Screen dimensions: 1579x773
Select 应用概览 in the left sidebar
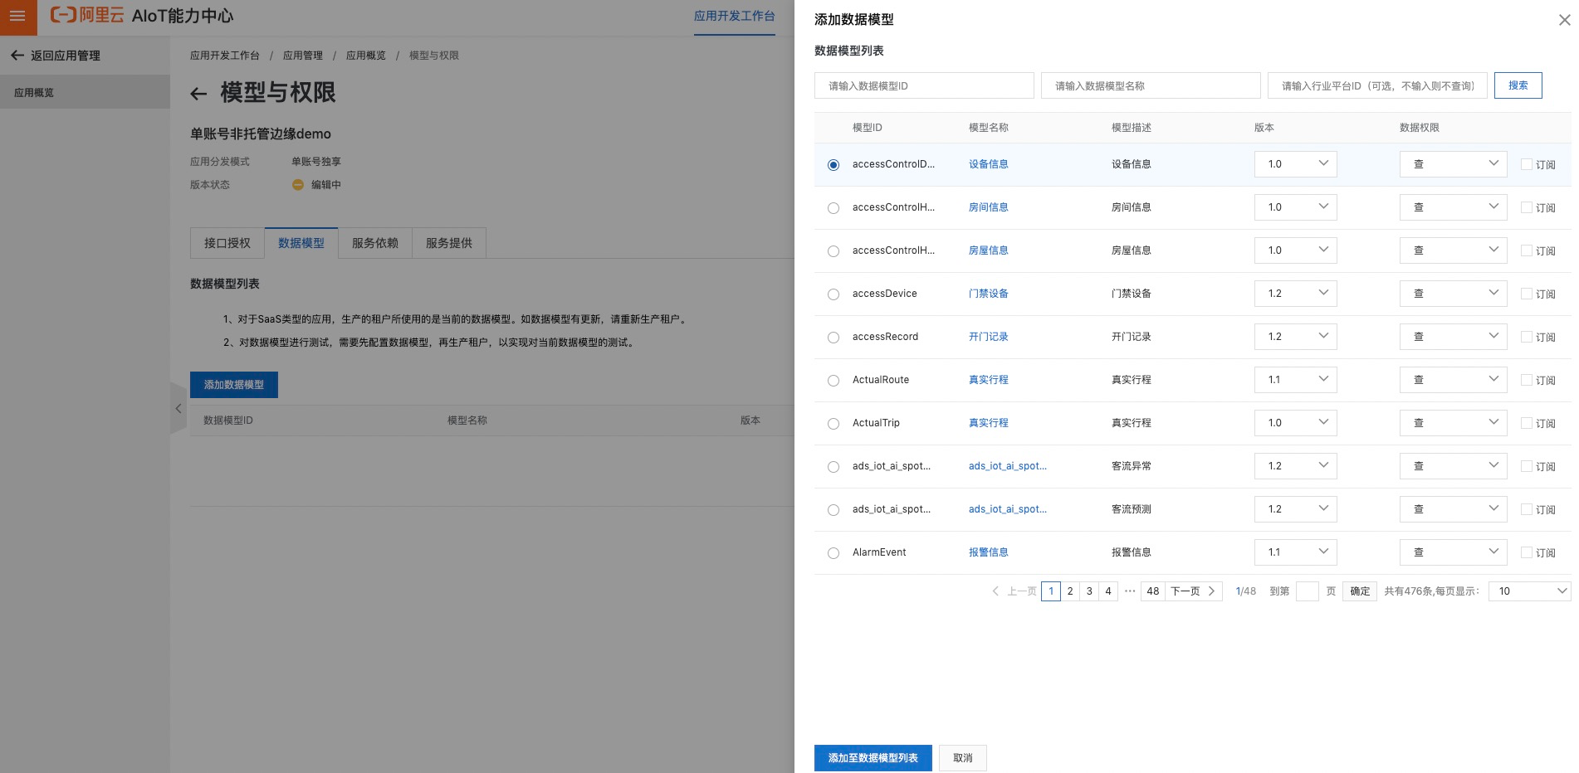85,92
